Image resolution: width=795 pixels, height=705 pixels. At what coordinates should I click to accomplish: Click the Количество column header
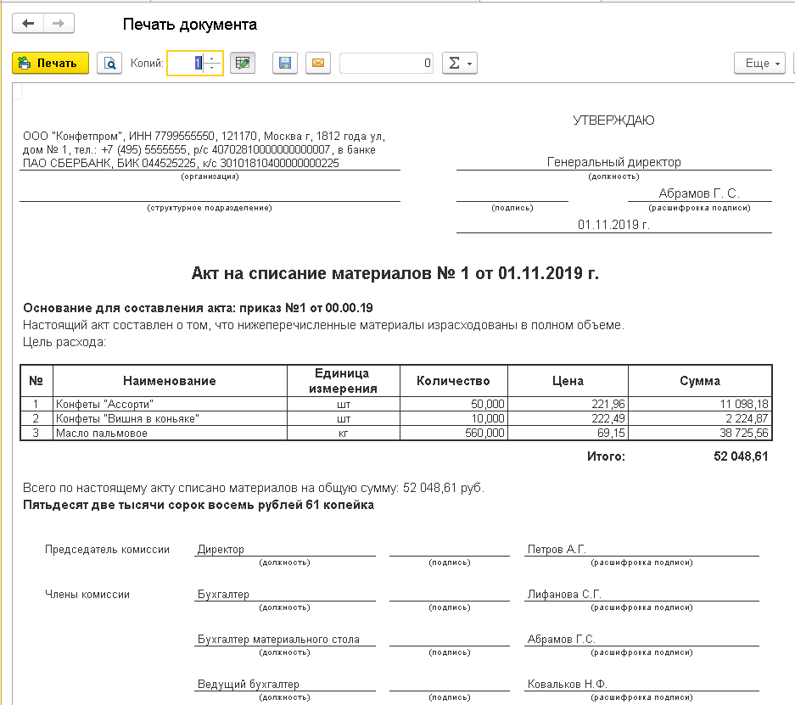pos(453,381)
